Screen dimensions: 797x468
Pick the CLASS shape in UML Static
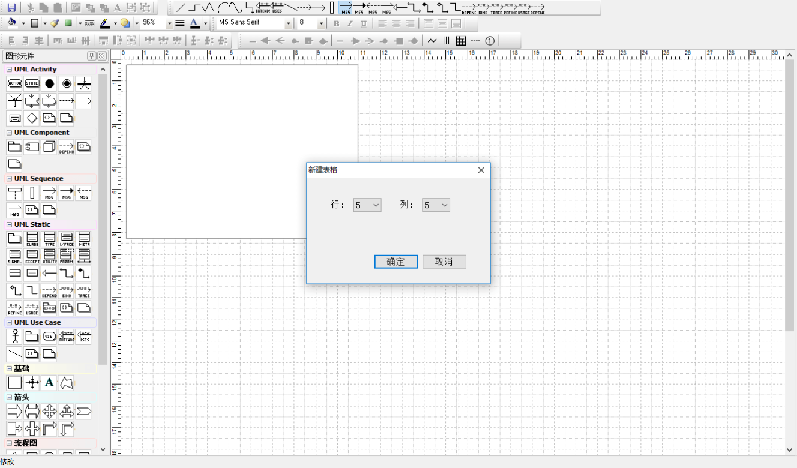32,239
